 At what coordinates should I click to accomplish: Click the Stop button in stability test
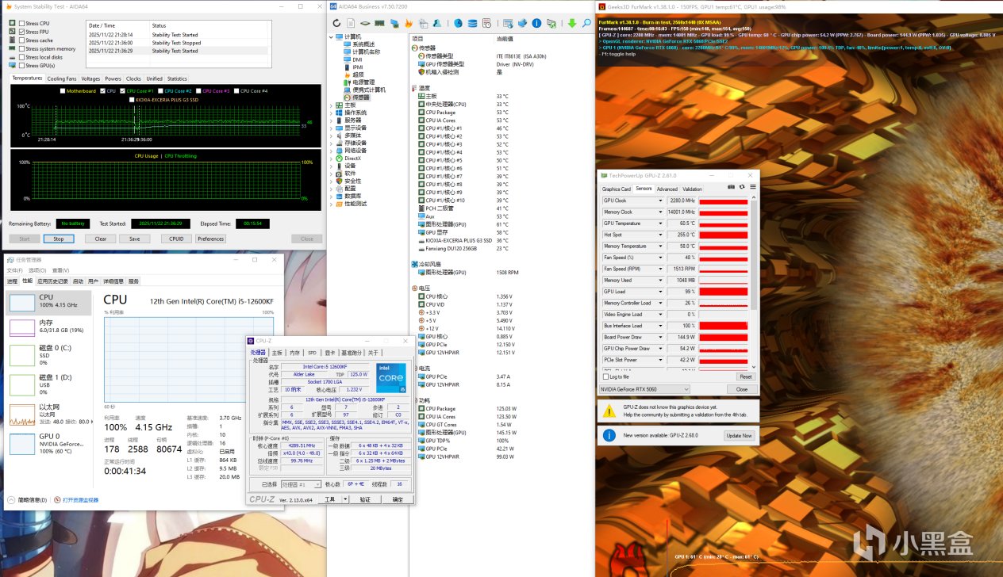pos(59,239)
